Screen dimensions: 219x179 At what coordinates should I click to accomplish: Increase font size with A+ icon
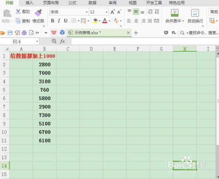[113, 12]
